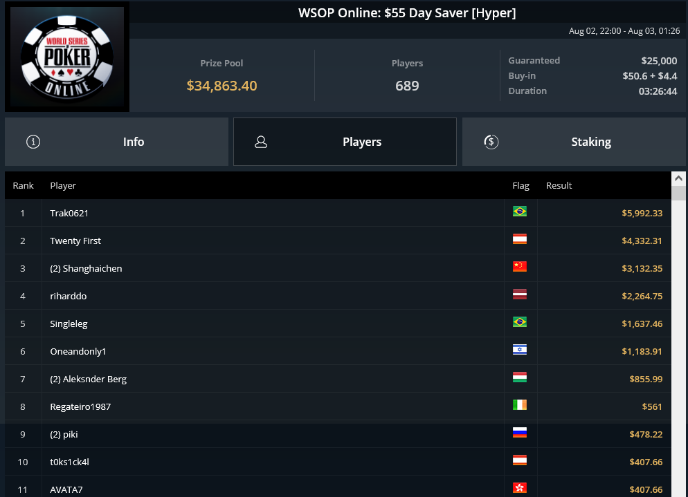Sort by the Rank column header

(24, 185)
